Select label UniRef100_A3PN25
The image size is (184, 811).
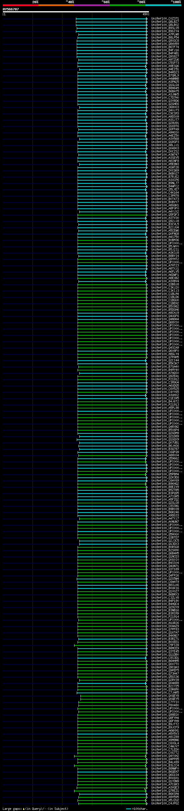[x=165, y=82]
